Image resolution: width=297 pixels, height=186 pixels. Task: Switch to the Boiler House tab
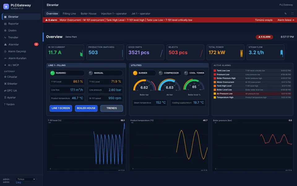coord(88,14)
